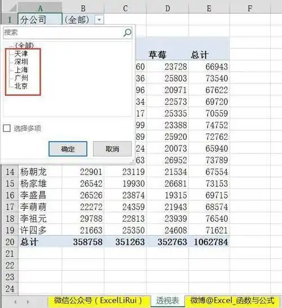The image size is (282, 308).
Task: Open the 分公司 filter dropdown arrow
Action: point(99,20)
